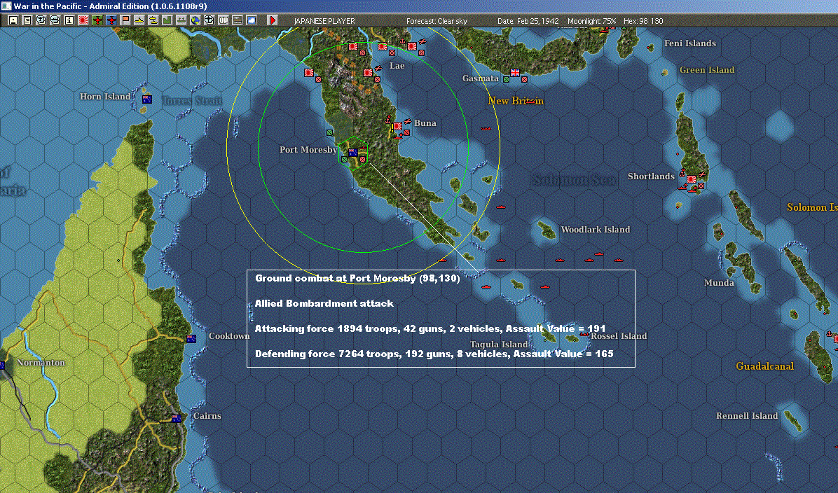Image resolution: width=838 pixels, height=493 pixels.
Task: Click the 'Horn Island' map label
Action: pos(105,97)
